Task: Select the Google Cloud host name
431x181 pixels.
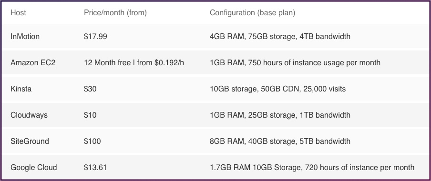Action: click(x=33, y=167)
